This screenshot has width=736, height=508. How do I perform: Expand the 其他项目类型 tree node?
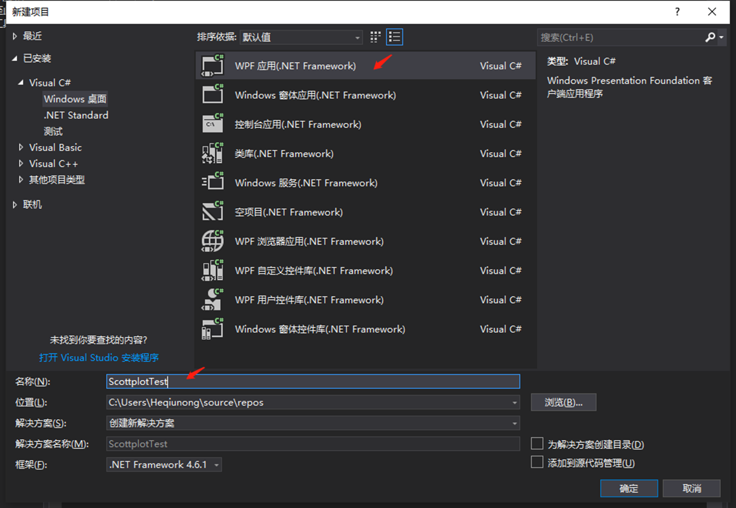[21, 179]
